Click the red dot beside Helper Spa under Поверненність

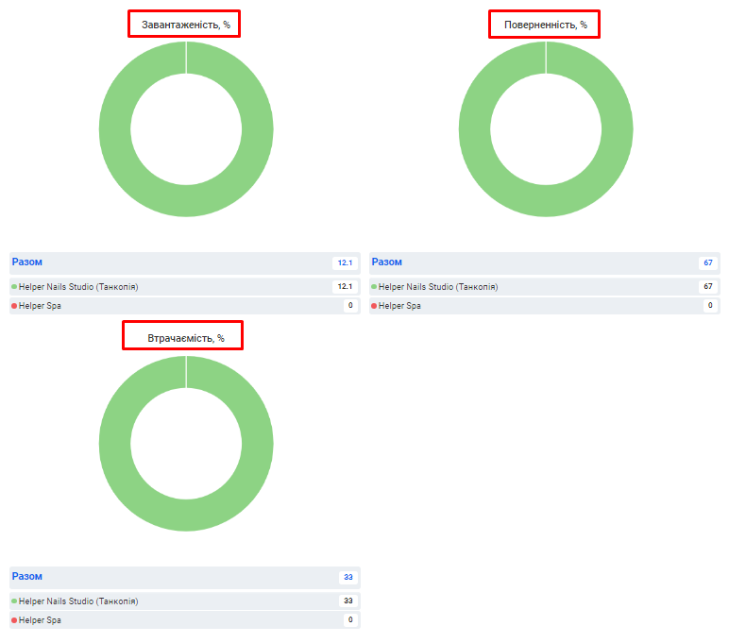pyautogui.click(x=374, y=306)
